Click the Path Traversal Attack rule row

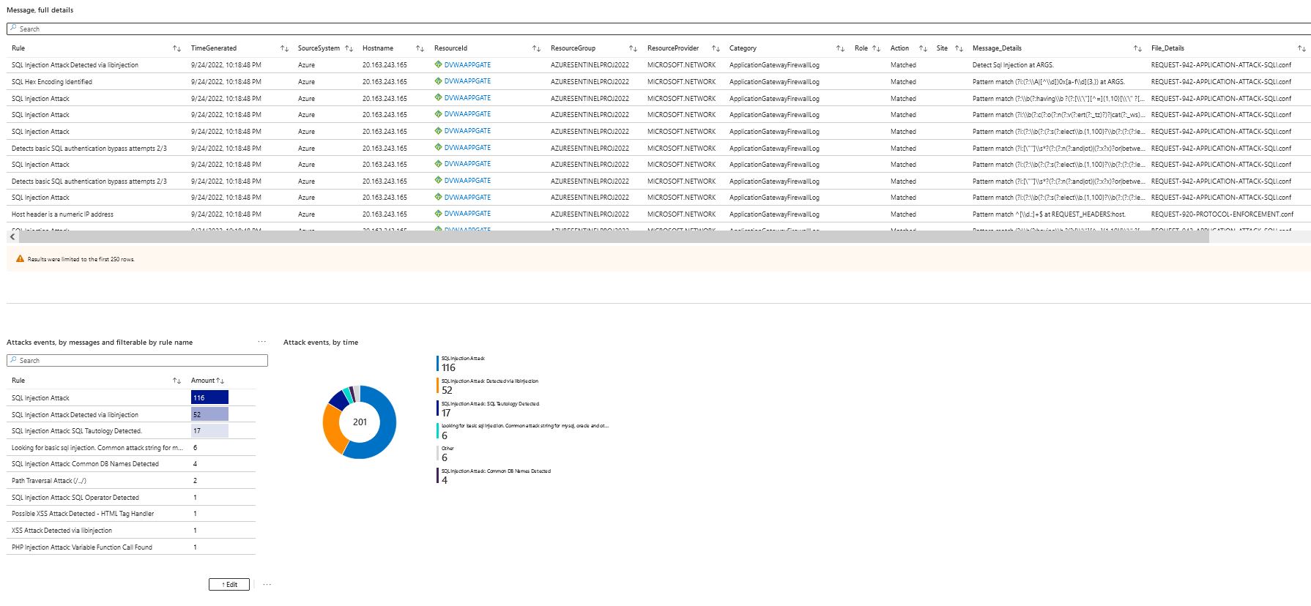point(49,481)
